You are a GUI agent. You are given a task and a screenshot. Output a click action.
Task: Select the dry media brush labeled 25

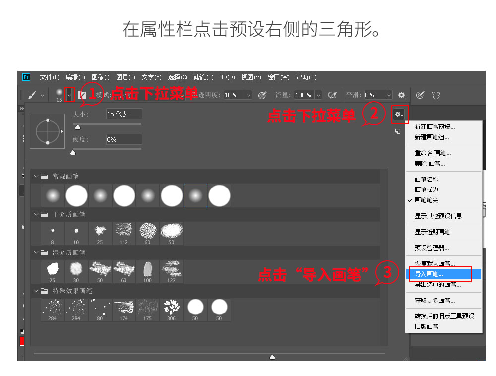100,234
